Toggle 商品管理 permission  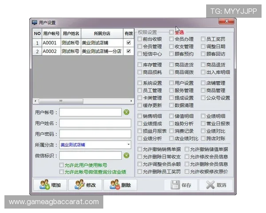pos(203,90)
